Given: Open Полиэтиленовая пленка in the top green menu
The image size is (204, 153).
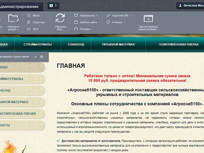Looking at the screenshot, I should pos(178,45).
